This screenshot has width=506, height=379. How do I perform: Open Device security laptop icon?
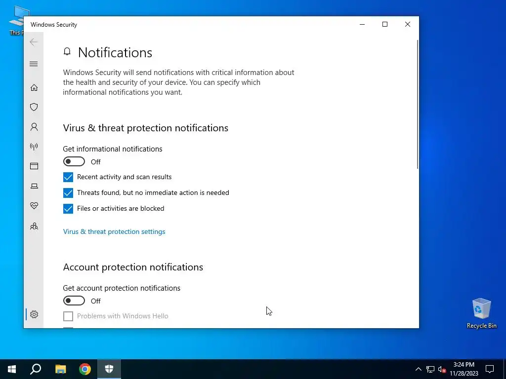(34, 186)
